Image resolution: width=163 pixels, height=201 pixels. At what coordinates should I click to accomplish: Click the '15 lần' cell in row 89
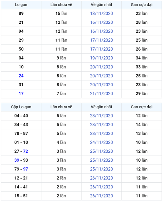[61, 14]
